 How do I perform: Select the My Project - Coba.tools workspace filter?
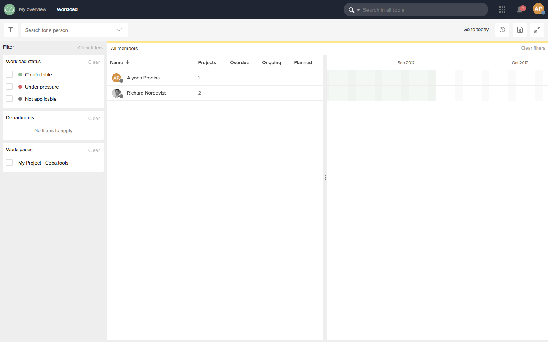9,163
